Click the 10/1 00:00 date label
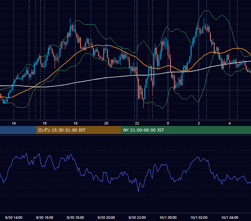Image resolution: width=251 pixels, height=221 pixels. pyautogui.click(x=168, y=217)
